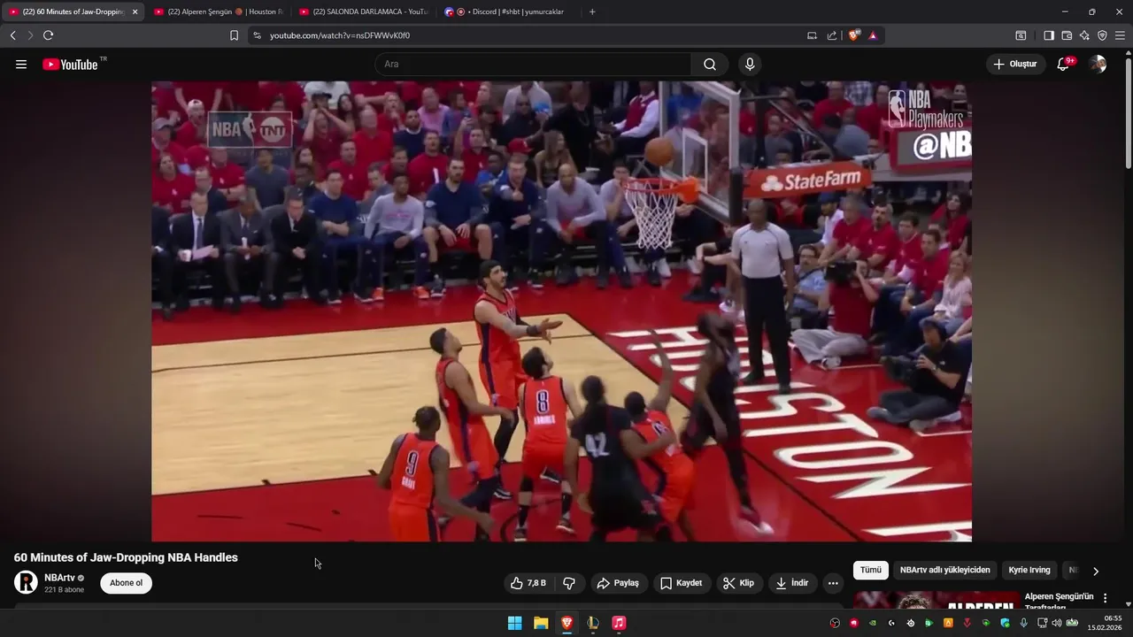Click the Oluştur create button

coord(1016,65)
